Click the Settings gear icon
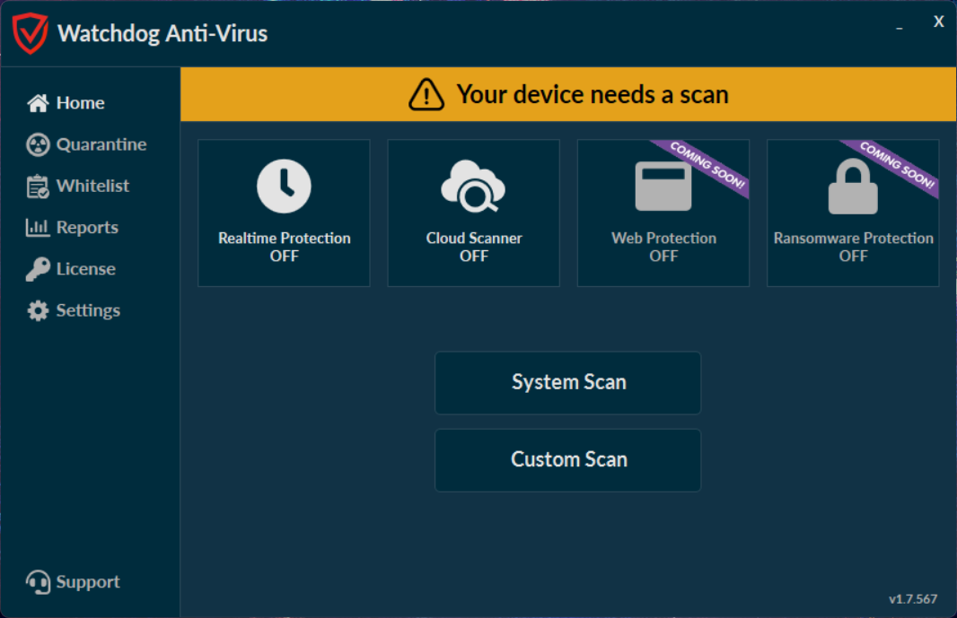Image resolution: width=957 pixels, height=618 pixels. pos(38,310)
